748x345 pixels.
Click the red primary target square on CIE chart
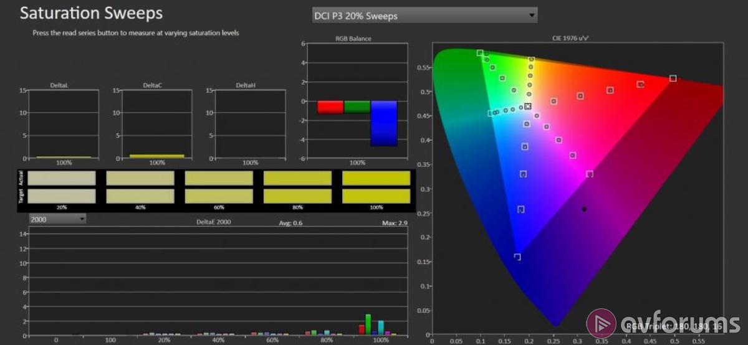[673, 78]
